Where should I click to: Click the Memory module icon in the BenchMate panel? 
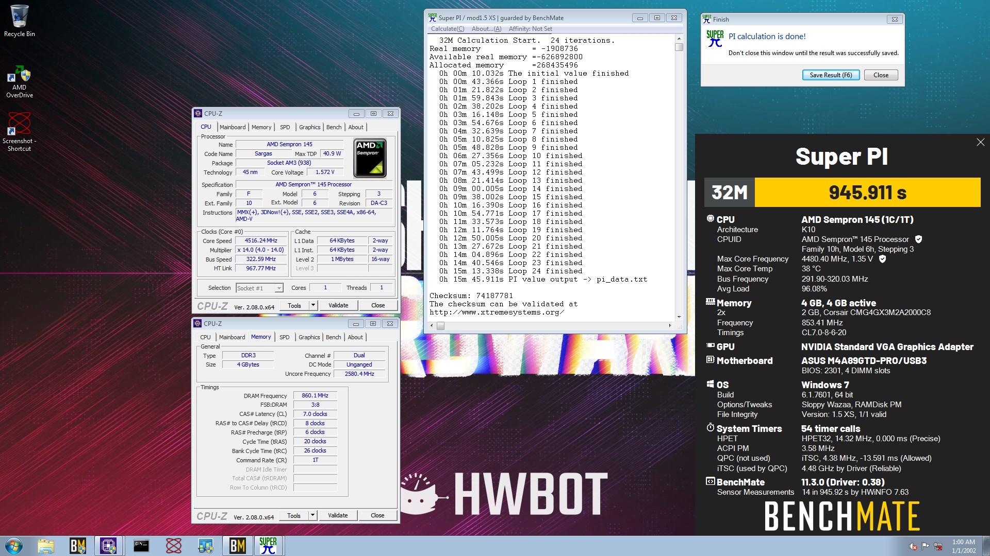click(x=711, y=302)
